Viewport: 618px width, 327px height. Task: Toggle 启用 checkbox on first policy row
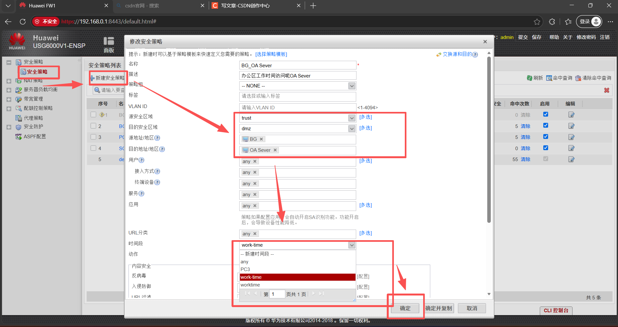[546, 114]
